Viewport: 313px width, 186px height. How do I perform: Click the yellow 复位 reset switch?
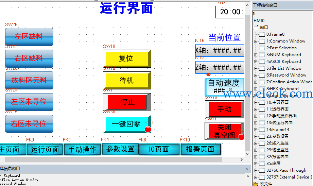tap(127, 58)
